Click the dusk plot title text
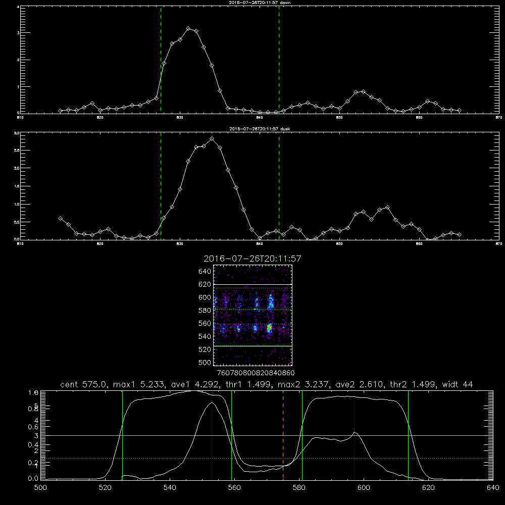Screen dimensions: 505x505 coord(260,129)
